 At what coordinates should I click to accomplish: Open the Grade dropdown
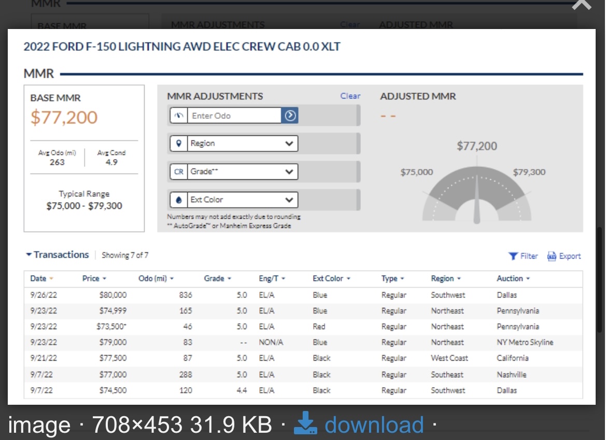[242, 172]
